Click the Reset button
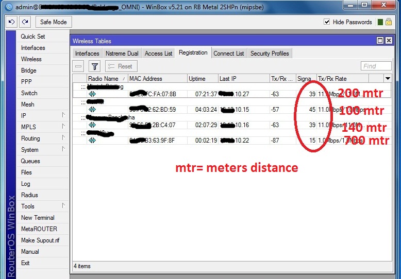Screen dimensions: 401x279 tap(121, 66)
